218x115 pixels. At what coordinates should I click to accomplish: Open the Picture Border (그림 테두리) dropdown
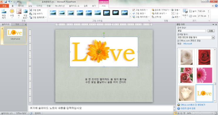point(140,10)
